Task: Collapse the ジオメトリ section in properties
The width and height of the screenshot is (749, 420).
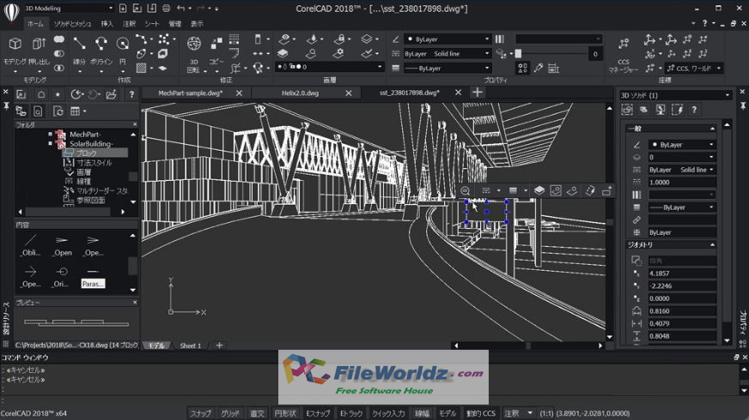Action: (x=712, y=244)
